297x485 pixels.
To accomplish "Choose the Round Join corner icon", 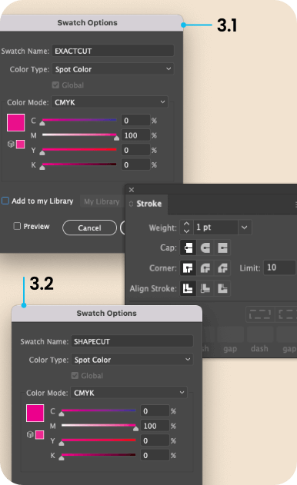I will (x=205, y=267).
